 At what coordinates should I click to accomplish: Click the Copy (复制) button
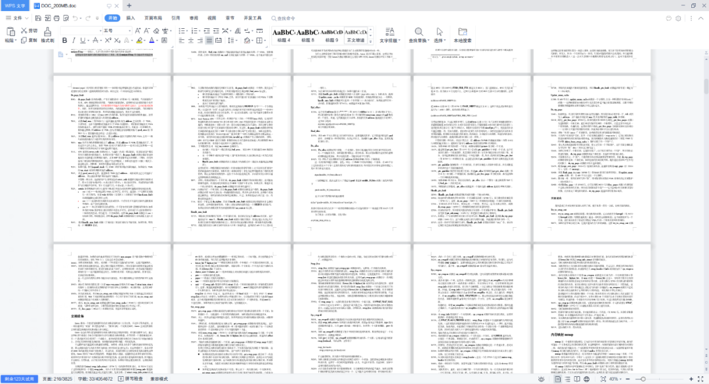click(x=29, y=40)
